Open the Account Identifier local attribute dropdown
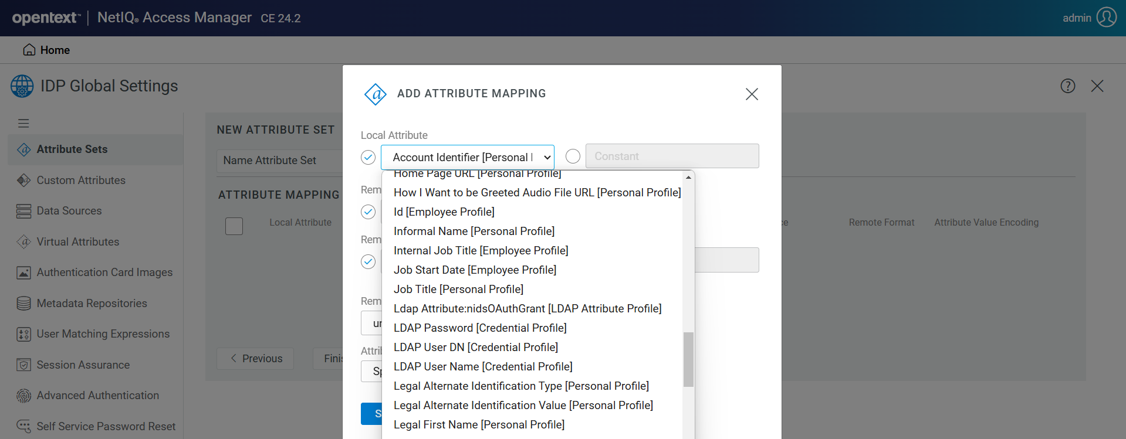Image resolution: width=1126 pixels, height=439 pixels. click(x=468, y=157)
